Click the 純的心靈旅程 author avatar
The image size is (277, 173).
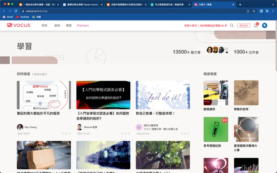(139, 127)
